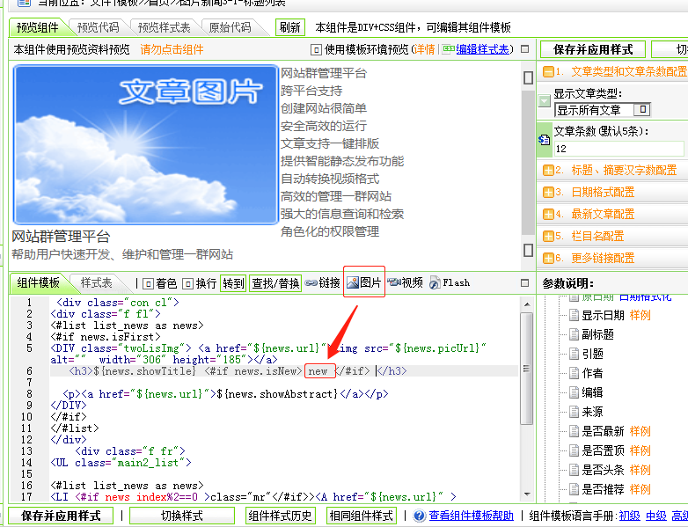Image resolution: width=688 pixels, height=527 pixels.
Task: Open the 编辑样式表 link
Action: click(482, 50)
